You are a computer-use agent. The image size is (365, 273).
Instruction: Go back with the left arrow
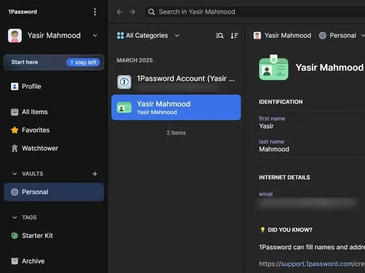[120, 12]
